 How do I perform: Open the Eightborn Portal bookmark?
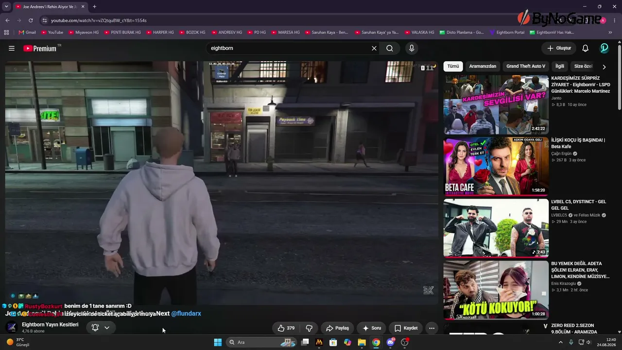(507, 33)
